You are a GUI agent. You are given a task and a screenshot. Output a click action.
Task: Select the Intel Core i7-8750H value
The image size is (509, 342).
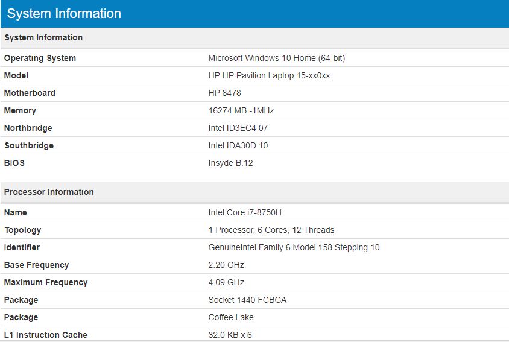pyautogui.click(x=245, y=213)
